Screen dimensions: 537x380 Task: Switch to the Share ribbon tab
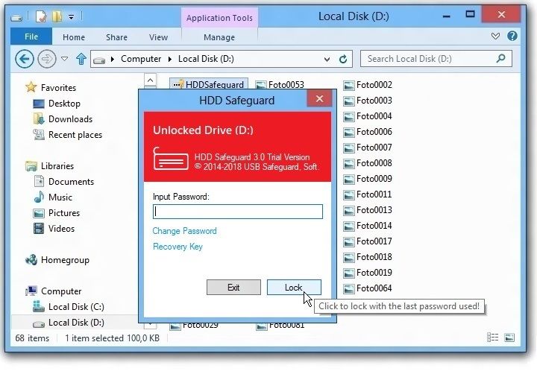(116, 37)
